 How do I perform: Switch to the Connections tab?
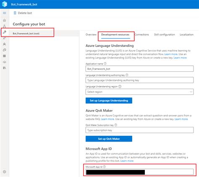click(141, 35)
